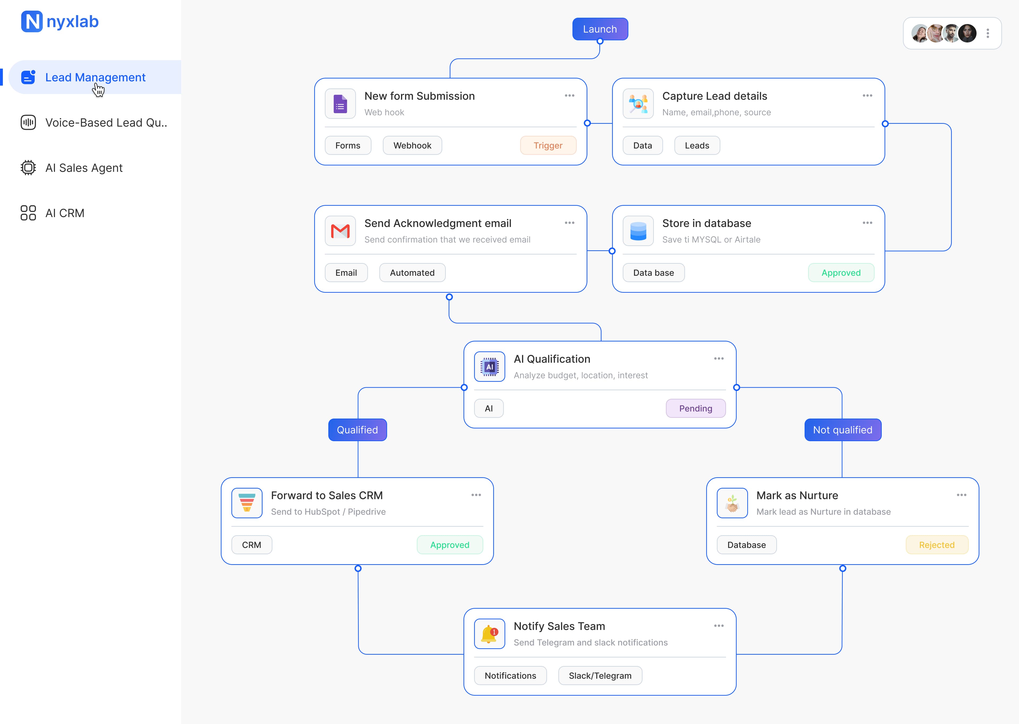Click the Capture Lead details people icon
This screenshot has width=1019, height=724.
tap(638, 103)
